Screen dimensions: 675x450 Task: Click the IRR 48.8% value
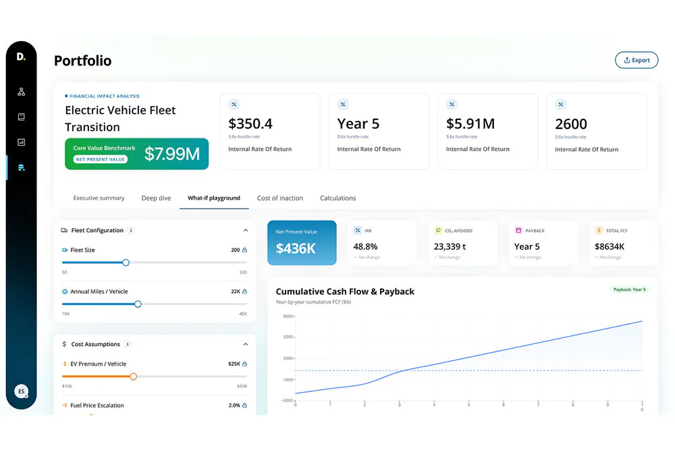365,246
